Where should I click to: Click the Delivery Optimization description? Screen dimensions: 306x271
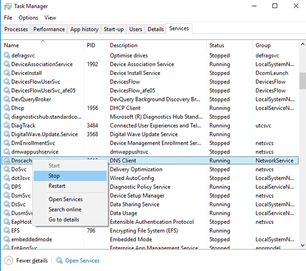coord(136,169)
